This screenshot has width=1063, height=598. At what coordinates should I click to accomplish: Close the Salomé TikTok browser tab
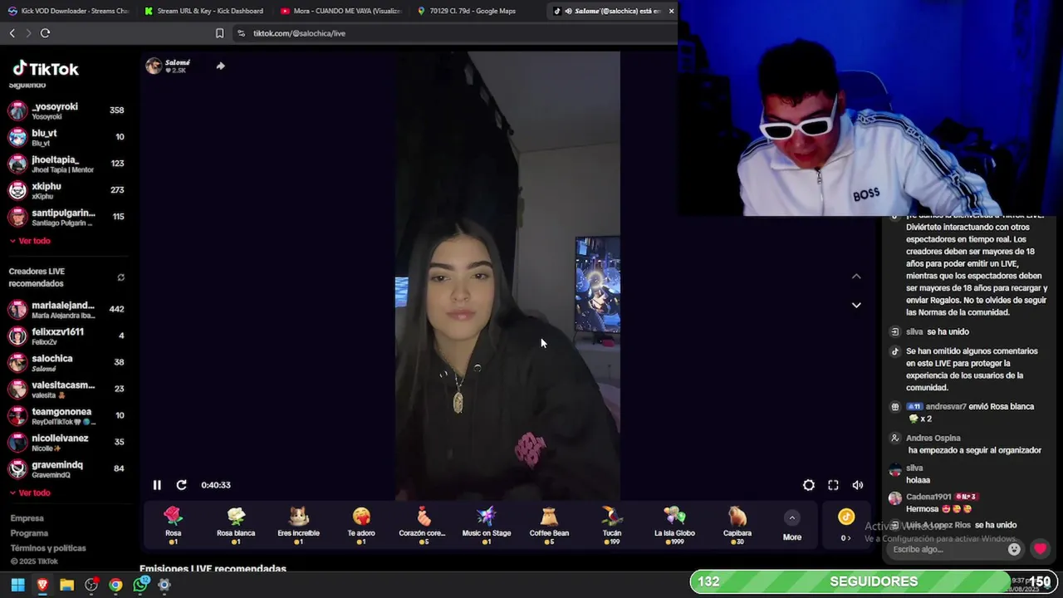671,11
